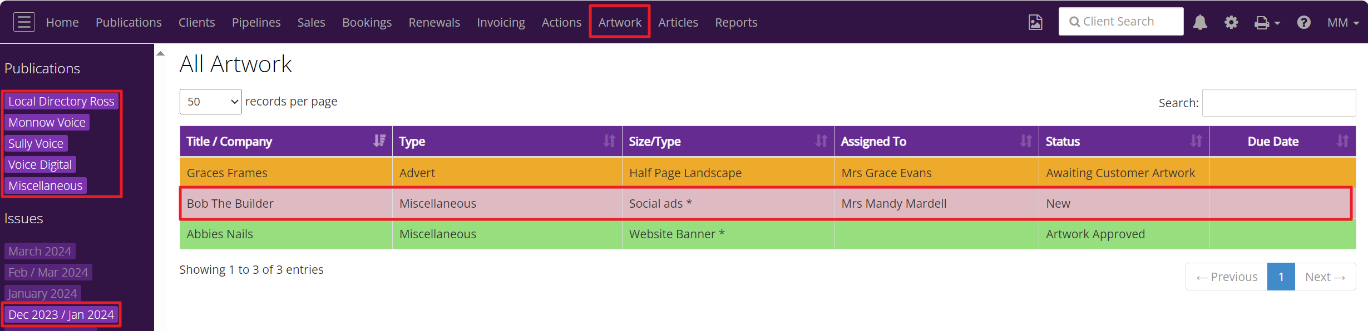Open the Publications menu
The height and width of the screenshot is (331, 1368).
(x=129, y=22)
